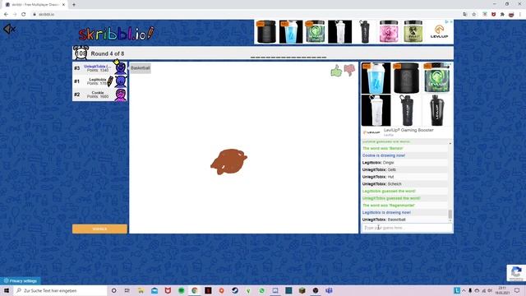Click 'Legittobix is drawing now!' chat message
Screen dimensions: 526x296
coord(386,212)
